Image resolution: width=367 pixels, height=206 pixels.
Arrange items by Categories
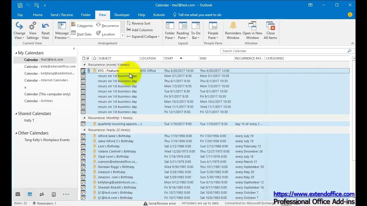coord(82,25)
